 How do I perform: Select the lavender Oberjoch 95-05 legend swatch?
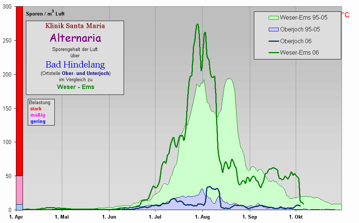coord(274,29)
